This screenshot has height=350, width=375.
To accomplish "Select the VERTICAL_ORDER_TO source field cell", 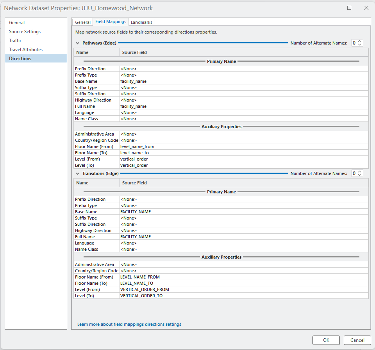I will pos(244,295).
